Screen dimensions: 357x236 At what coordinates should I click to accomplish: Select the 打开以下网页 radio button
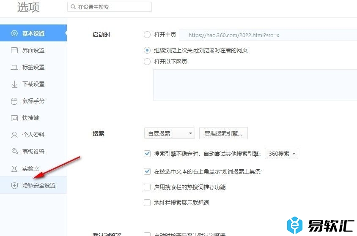pos(147,62)
